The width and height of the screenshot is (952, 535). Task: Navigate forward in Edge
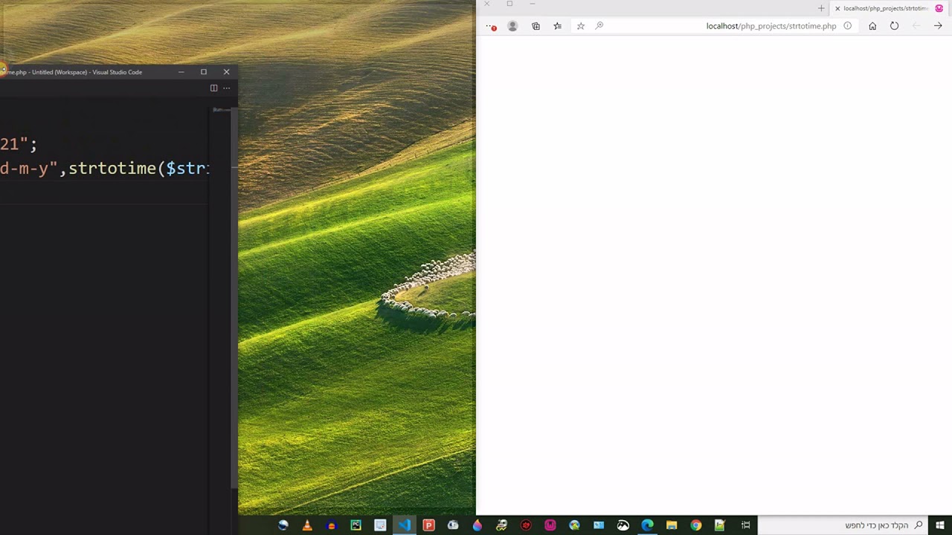tap(938, 26)
